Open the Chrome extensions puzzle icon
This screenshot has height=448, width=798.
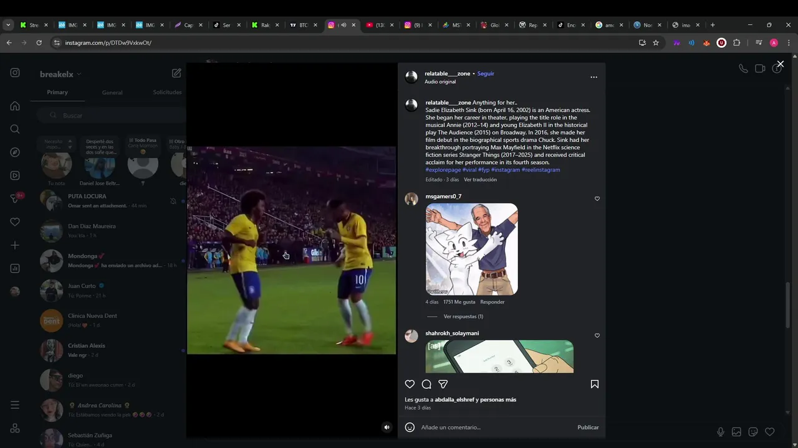(736, 43)
